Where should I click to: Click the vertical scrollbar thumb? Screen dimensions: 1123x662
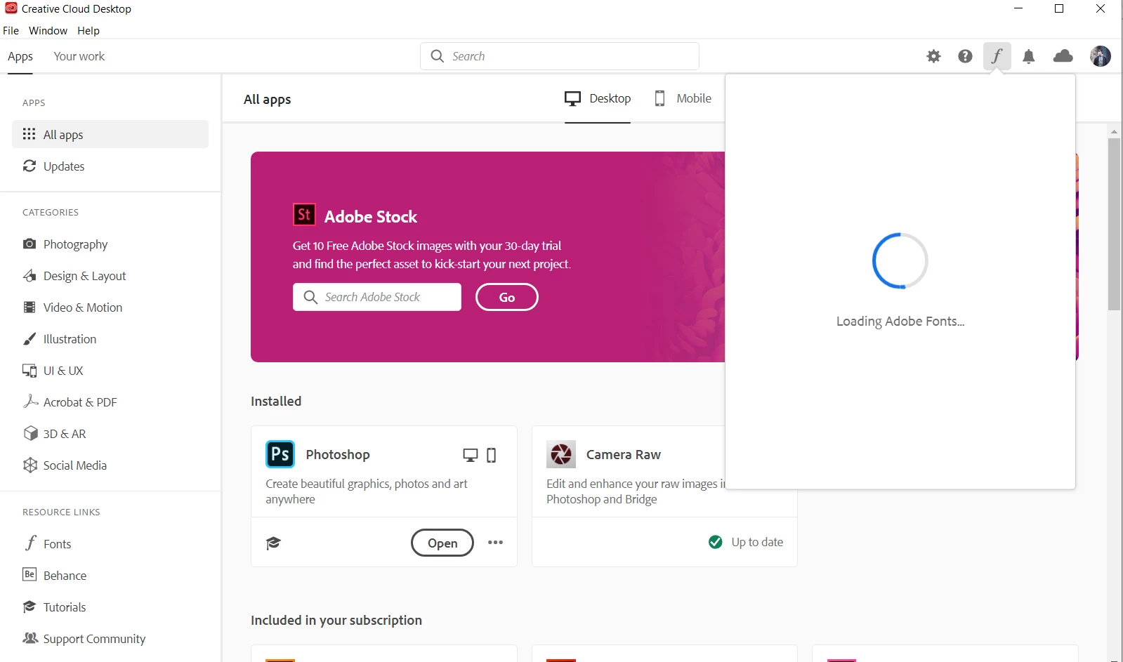1114,224
